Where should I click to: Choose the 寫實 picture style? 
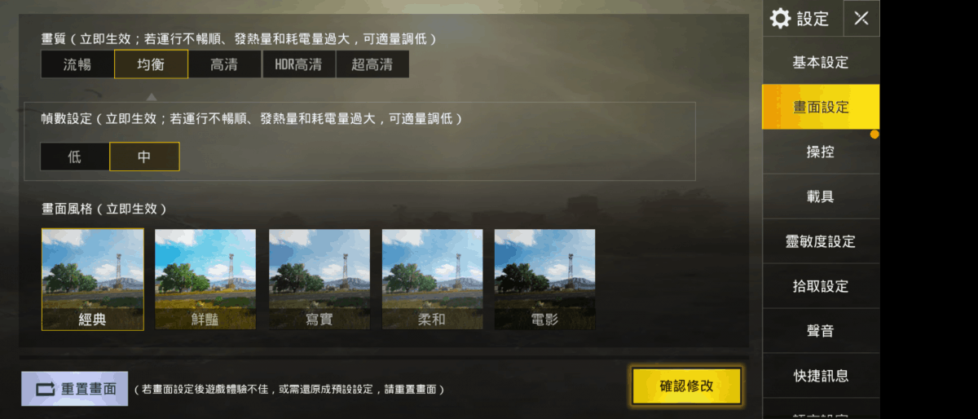319,280
